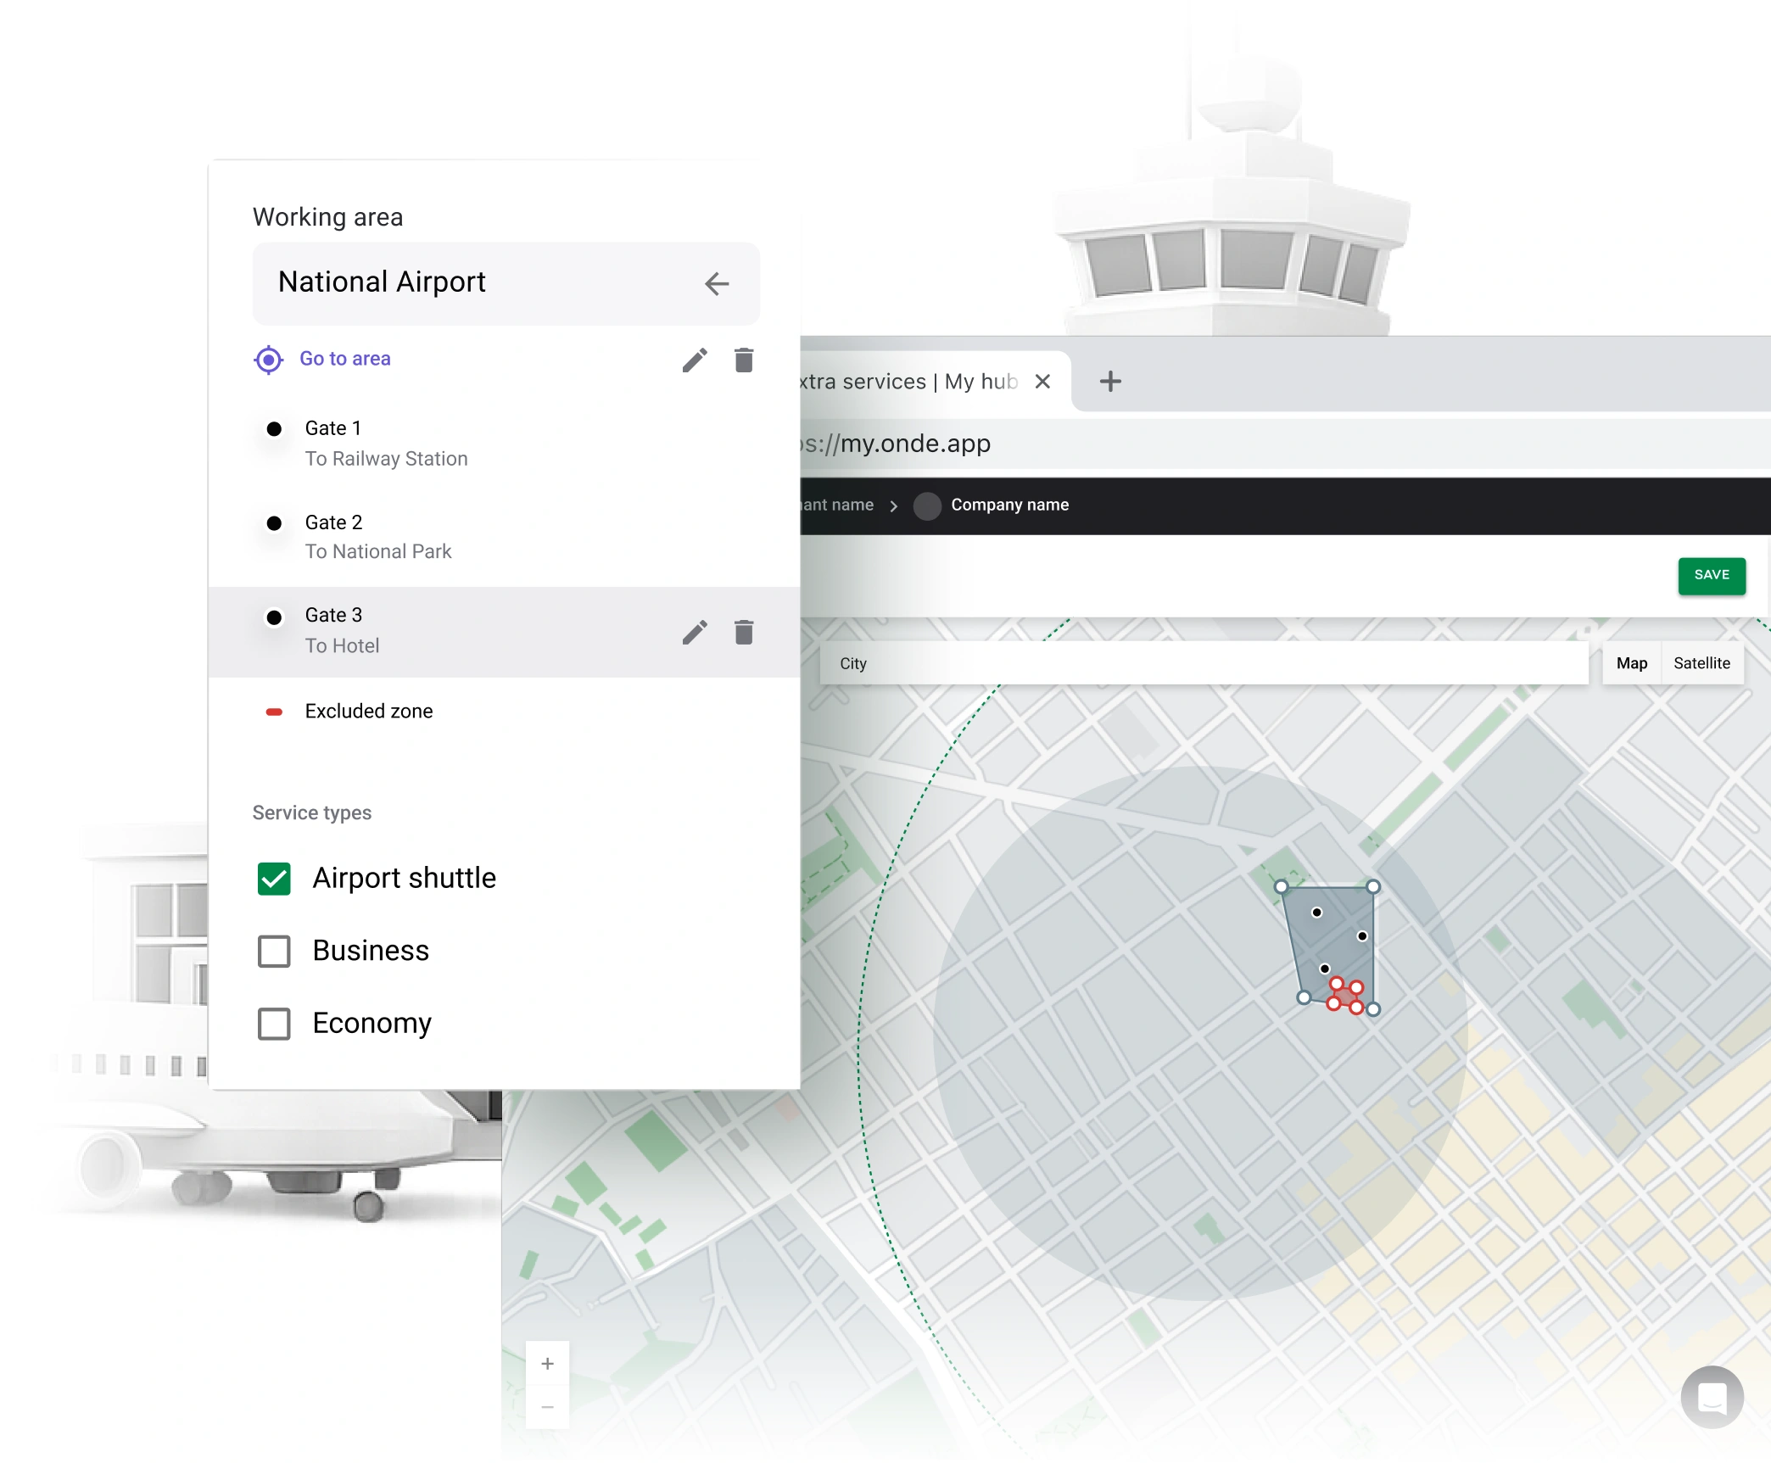
Task: Enable the Economy service type
Action: [274, 1024]
